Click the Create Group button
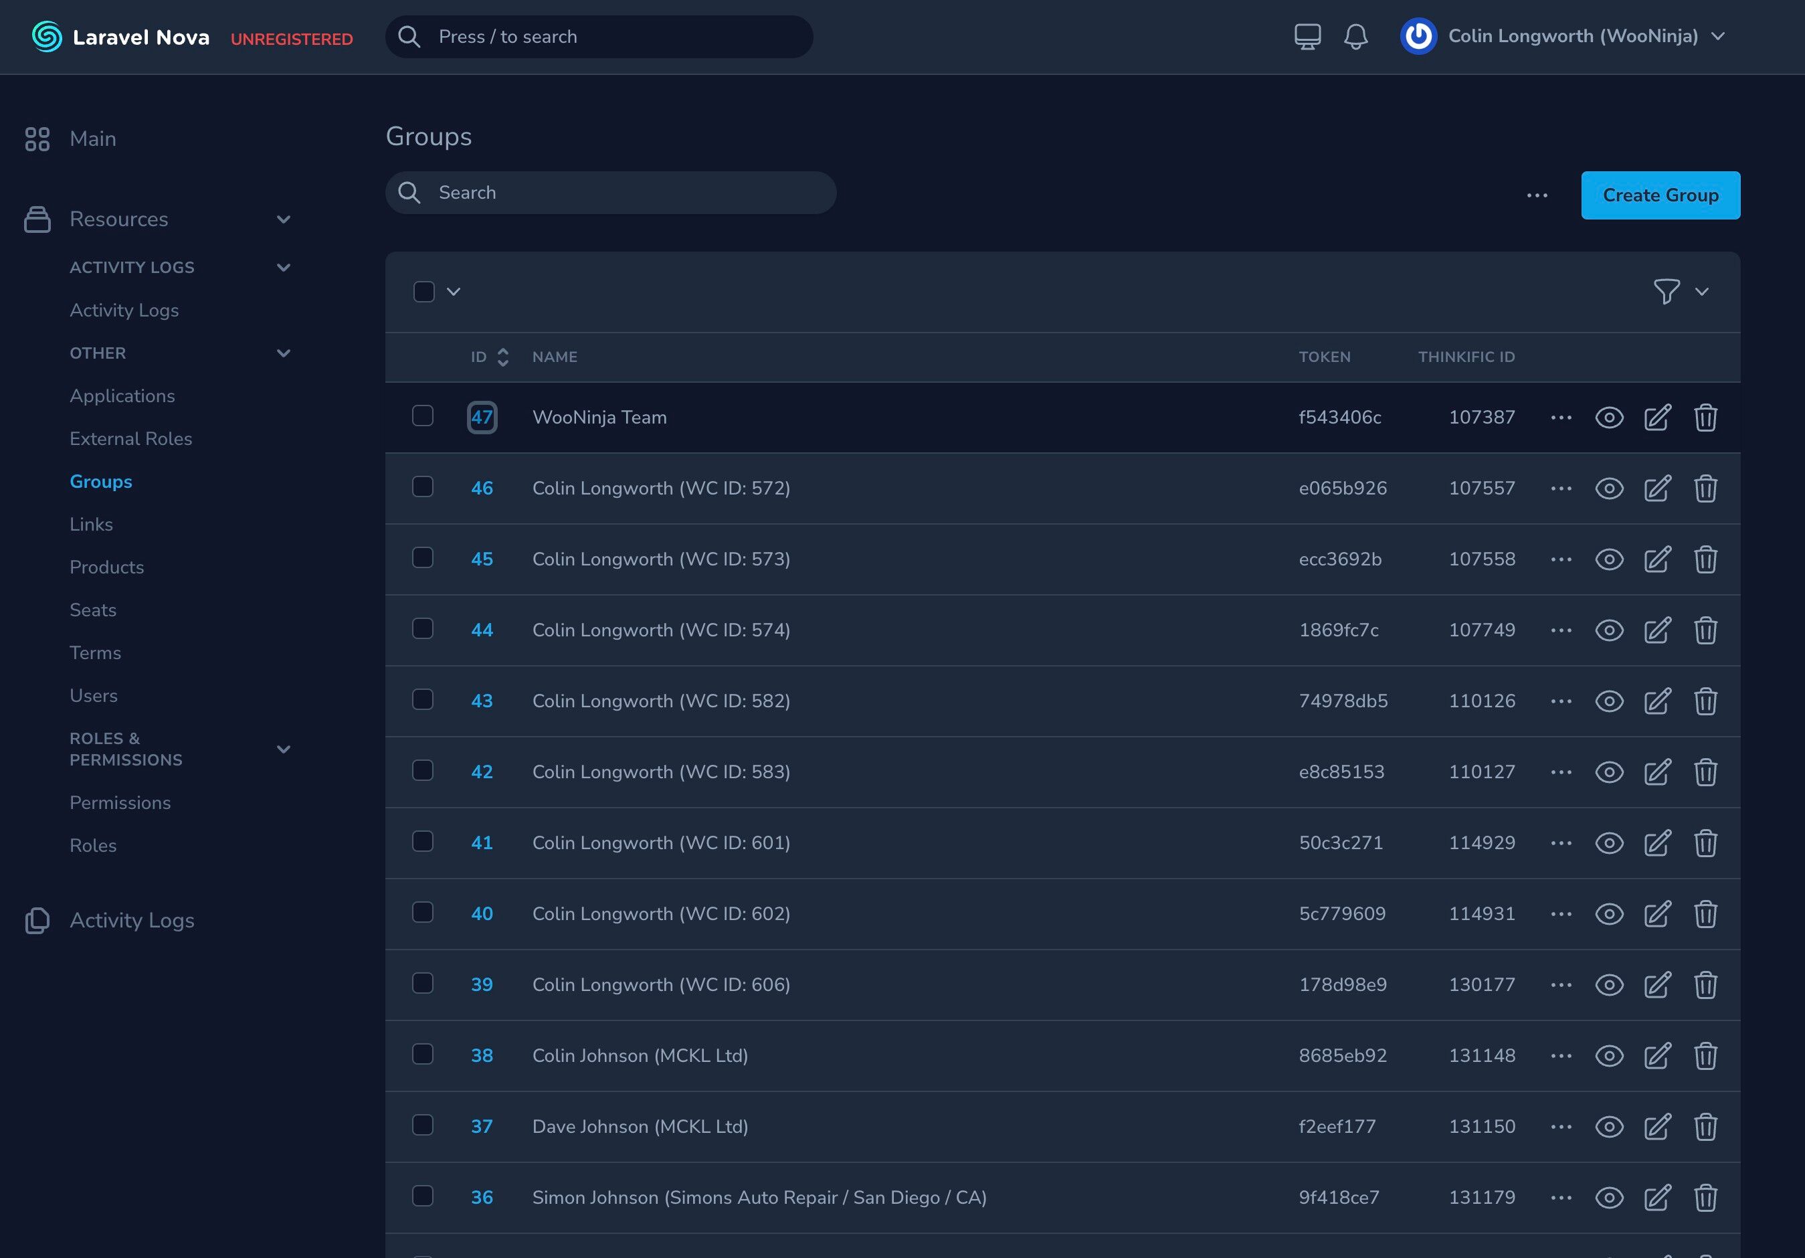The height and width of the screenshot is (1258, 1805). (1660, 195)
